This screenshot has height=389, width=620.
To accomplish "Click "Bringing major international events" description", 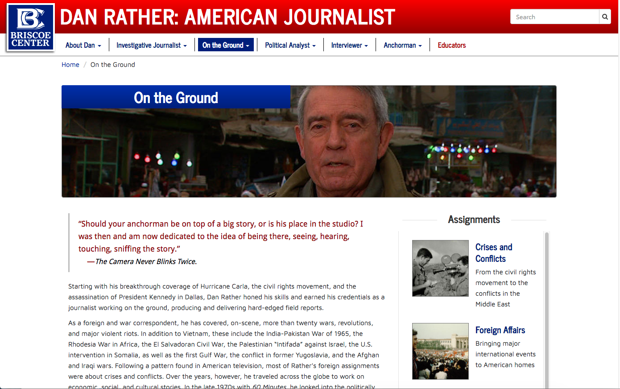I will tap(505, 354).
